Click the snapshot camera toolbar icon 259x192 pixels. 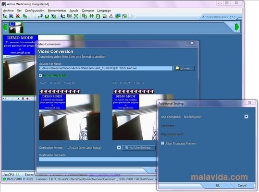[x=124, y=16]
